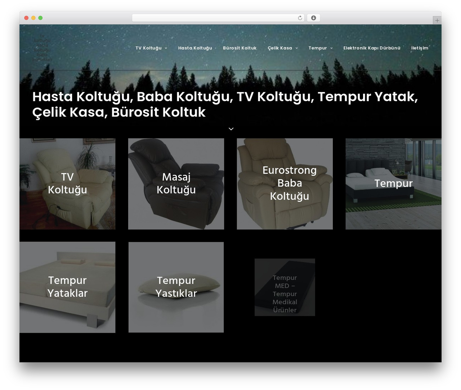
Task: Open the Masaj Koltuğu category tile
Action: (x=176, y=184)
